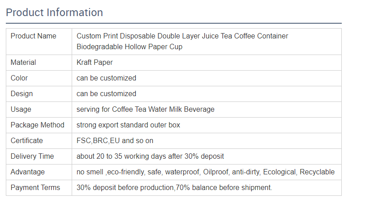Click the Product Information heading
This screenshot has width=370, height=207.
pyautogui.click(x=55, y=13)
